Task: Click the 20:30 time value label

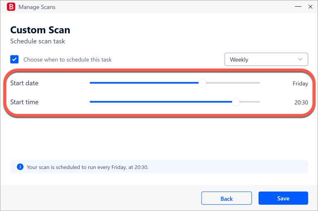Action: (301, 102)
